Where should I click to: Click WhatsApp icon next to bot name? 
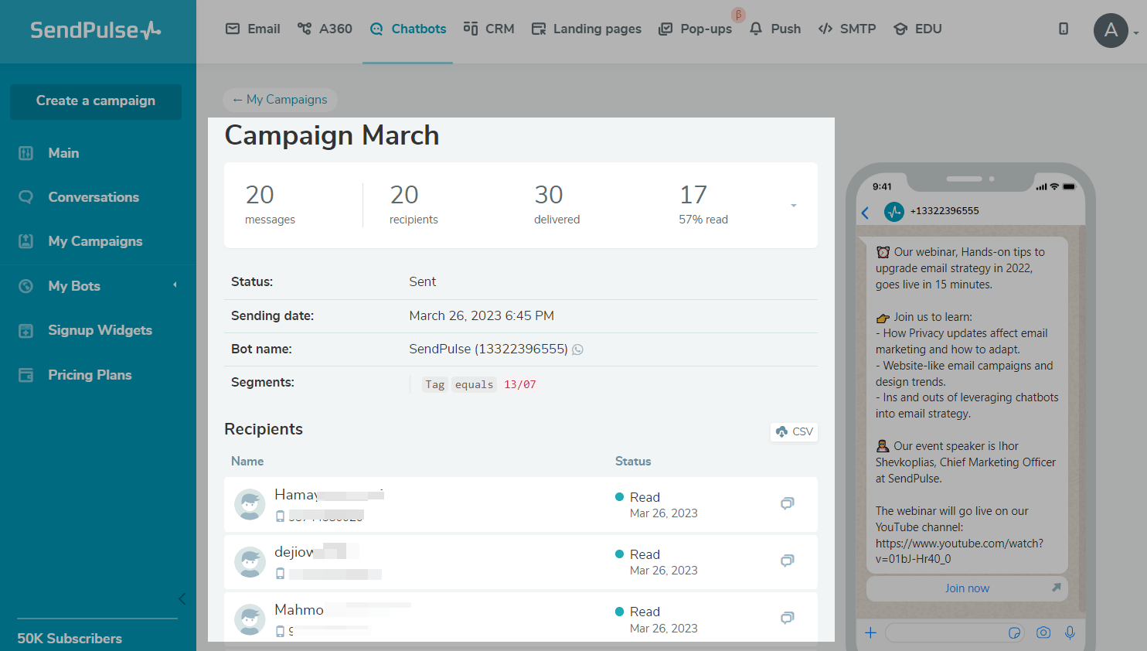pos(577,349)
